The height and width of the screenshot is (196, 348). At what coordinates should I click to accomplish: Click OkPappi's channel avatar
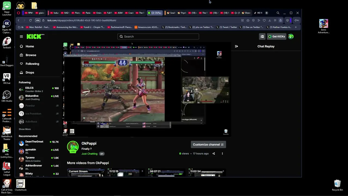[73, 147]
